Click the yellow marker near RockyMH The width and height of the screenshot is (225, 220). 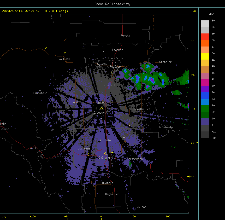pos(65,53)
